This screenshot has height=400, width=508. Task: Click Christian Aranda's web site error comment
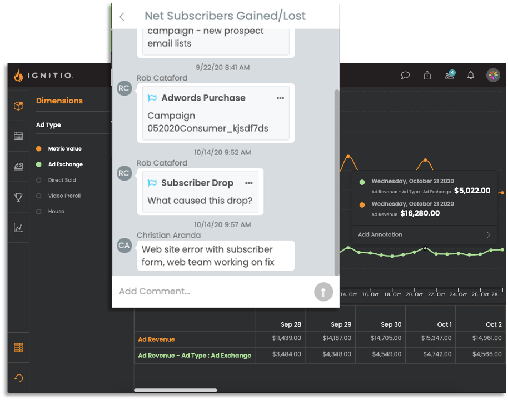(x=216, y=256)
